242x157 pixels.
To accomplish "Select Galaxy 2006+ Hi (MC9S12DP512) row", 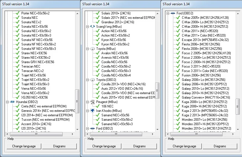I will [204, 84].
